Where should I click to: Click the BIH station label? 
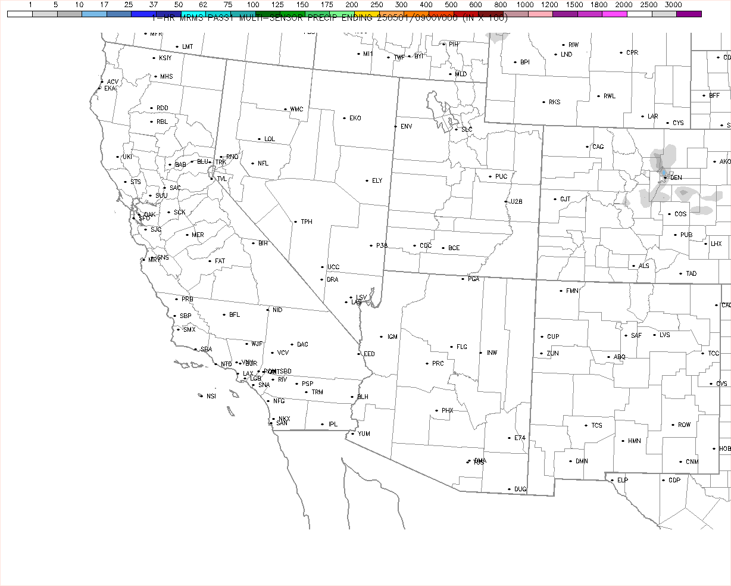tap(263, 244)
